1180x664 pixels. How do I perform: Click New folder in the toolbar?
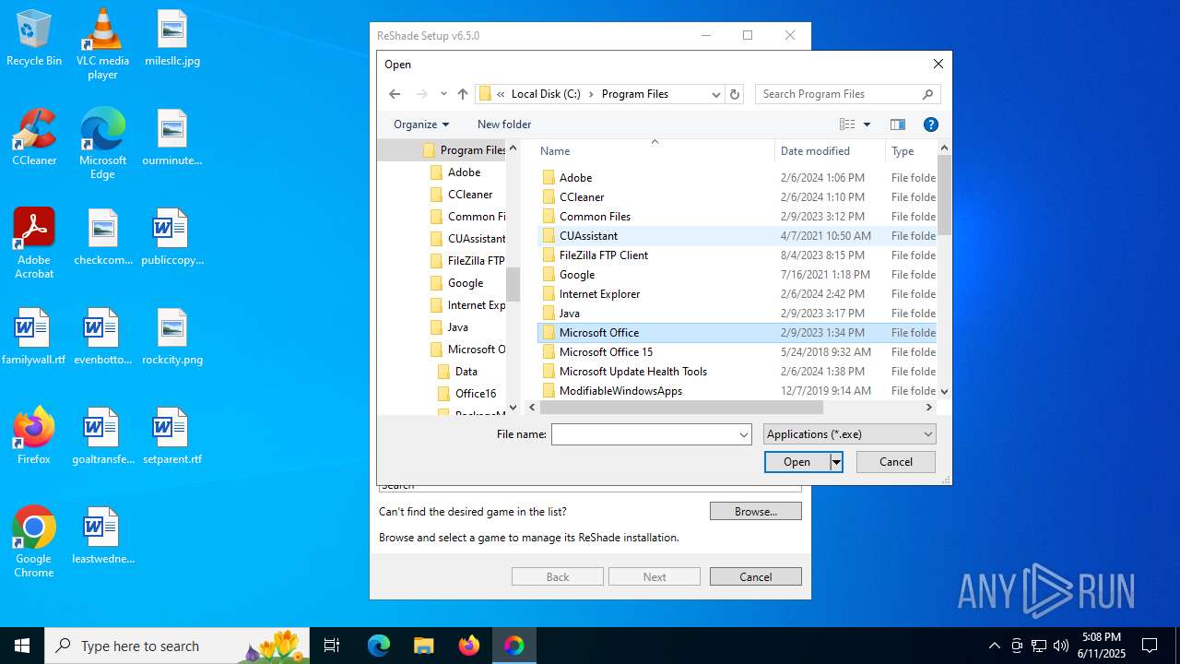click(504, 125)
